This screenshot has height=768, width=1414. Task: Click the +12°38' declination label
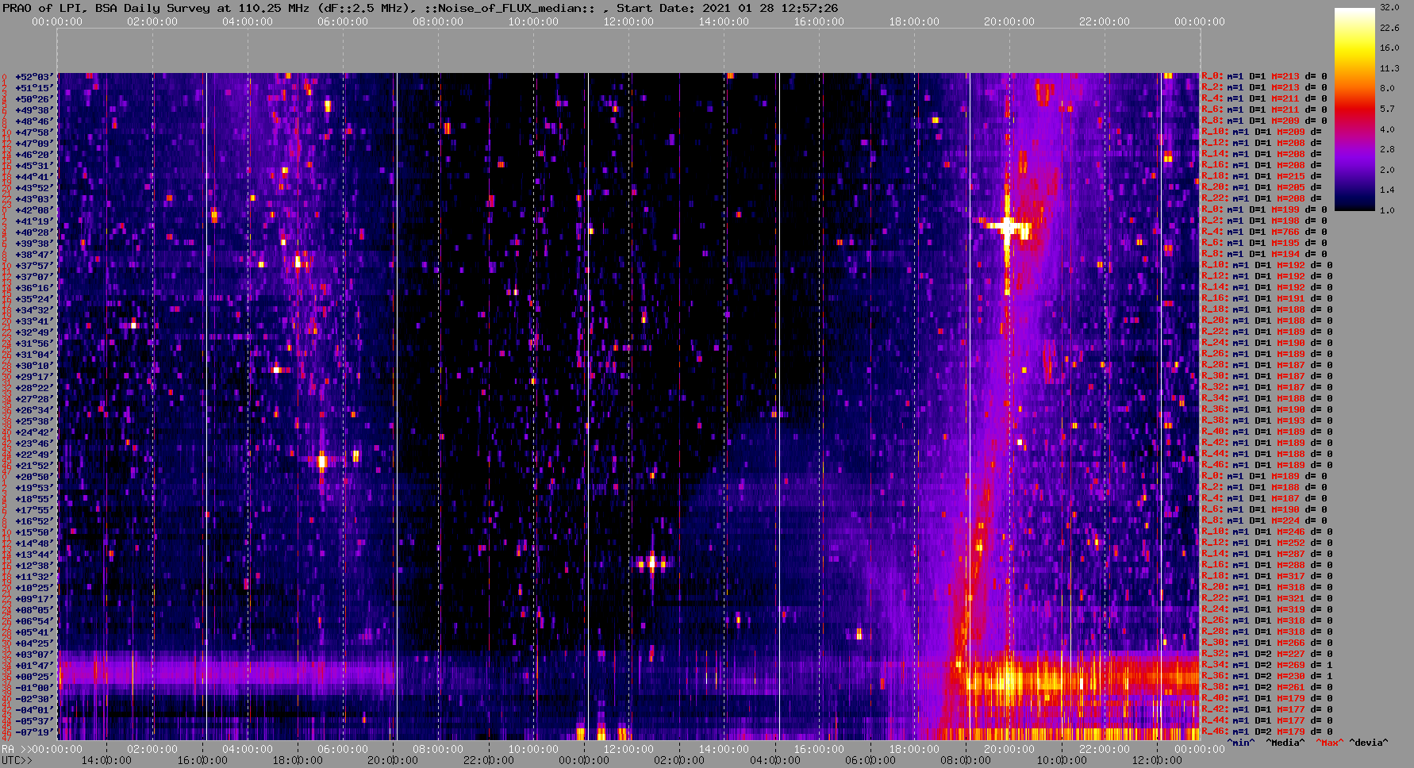(x=34, y=566)
